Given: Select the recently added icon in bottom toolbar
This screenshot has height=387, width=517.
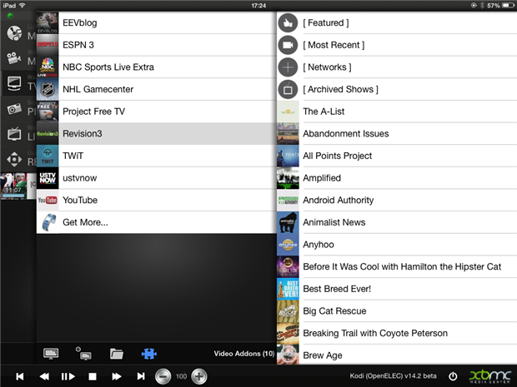Looking at the screenshot, I should click(x=83, y=354).
